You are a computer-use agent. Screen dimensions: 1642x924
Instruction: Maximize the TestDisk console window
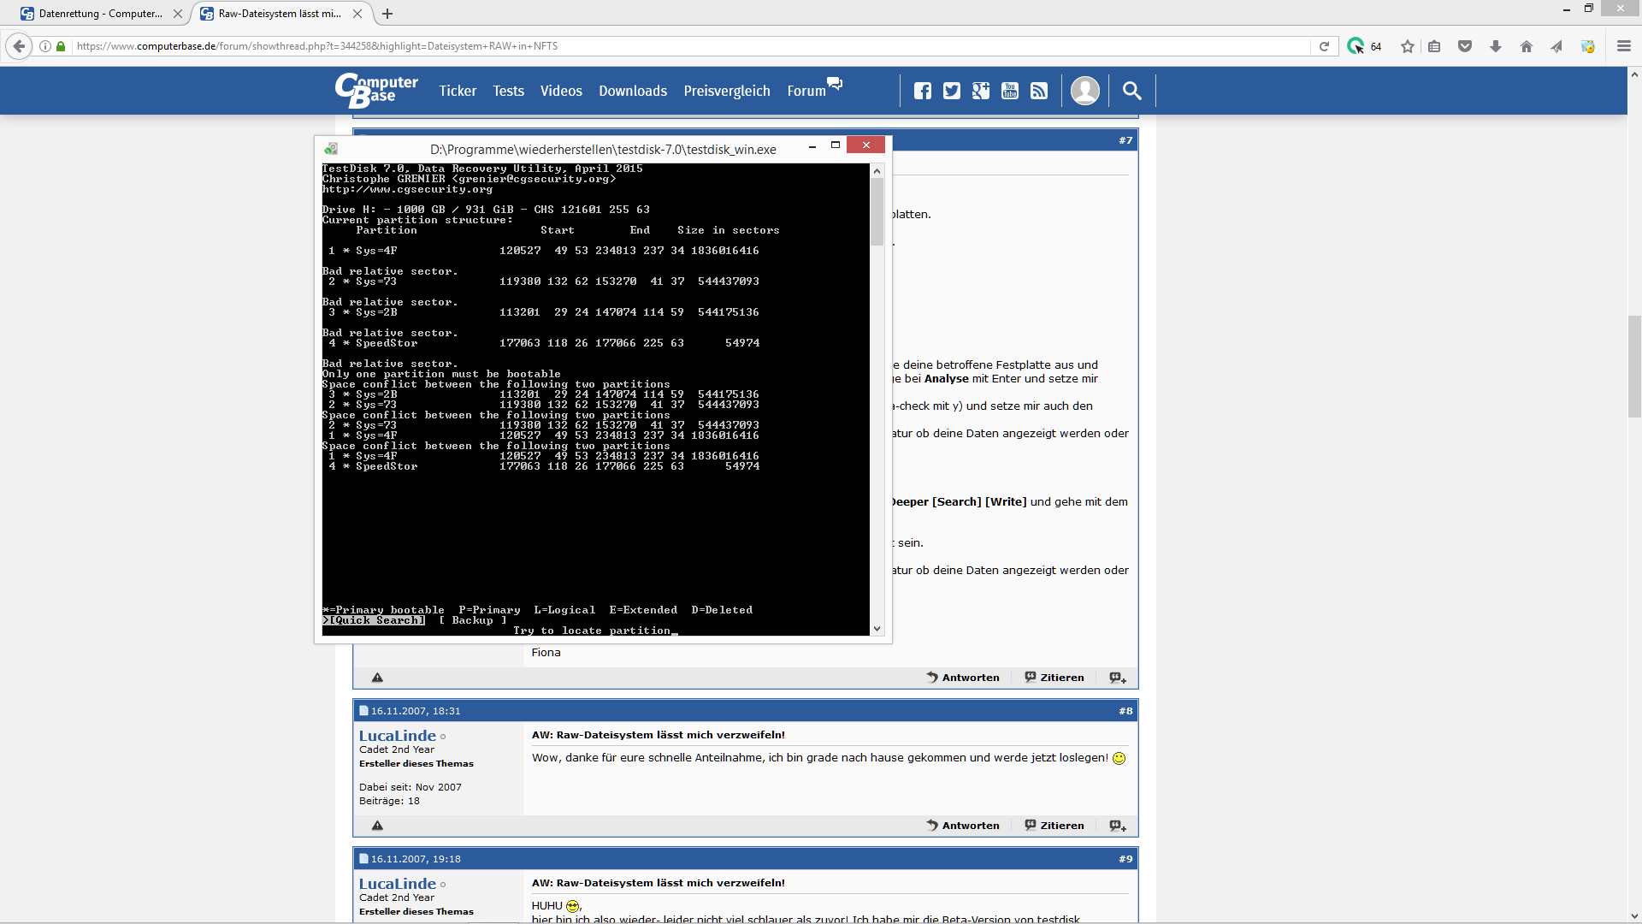pos(835,145)
